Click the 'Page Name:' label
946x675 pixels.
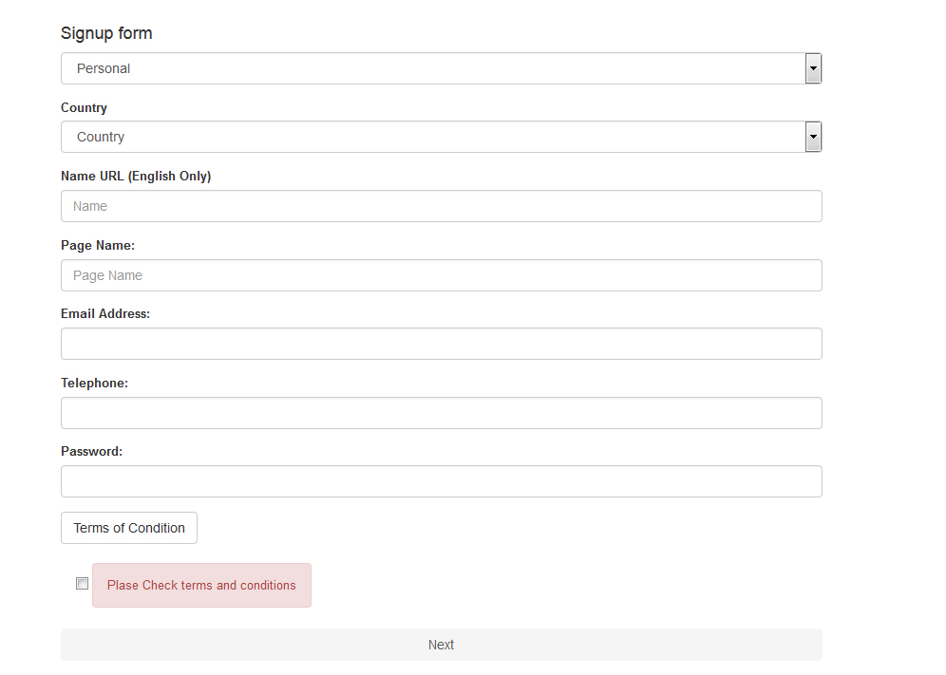pyautogui.click(x=98, y=246)
